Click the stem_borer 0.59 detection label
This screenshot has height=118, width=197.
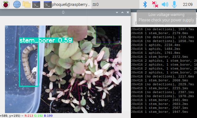46,40
